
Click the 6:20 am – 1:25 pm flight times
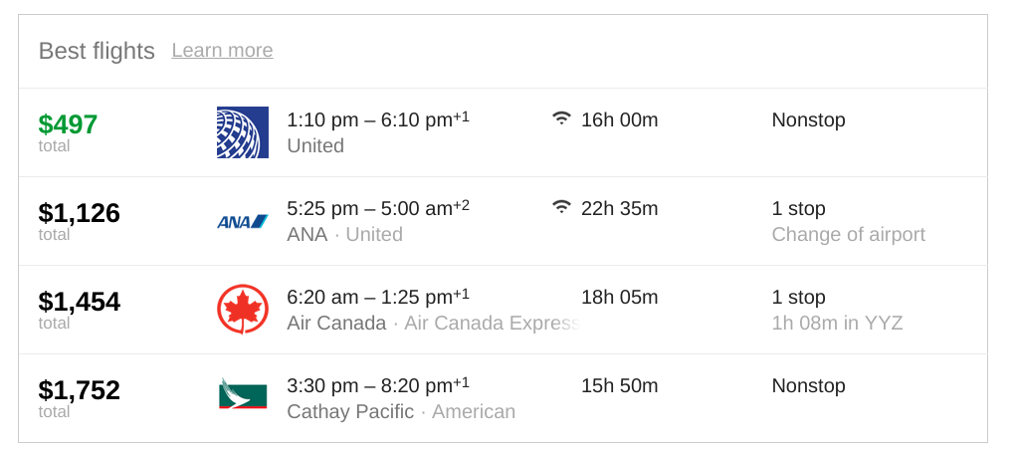pos(378,297)
